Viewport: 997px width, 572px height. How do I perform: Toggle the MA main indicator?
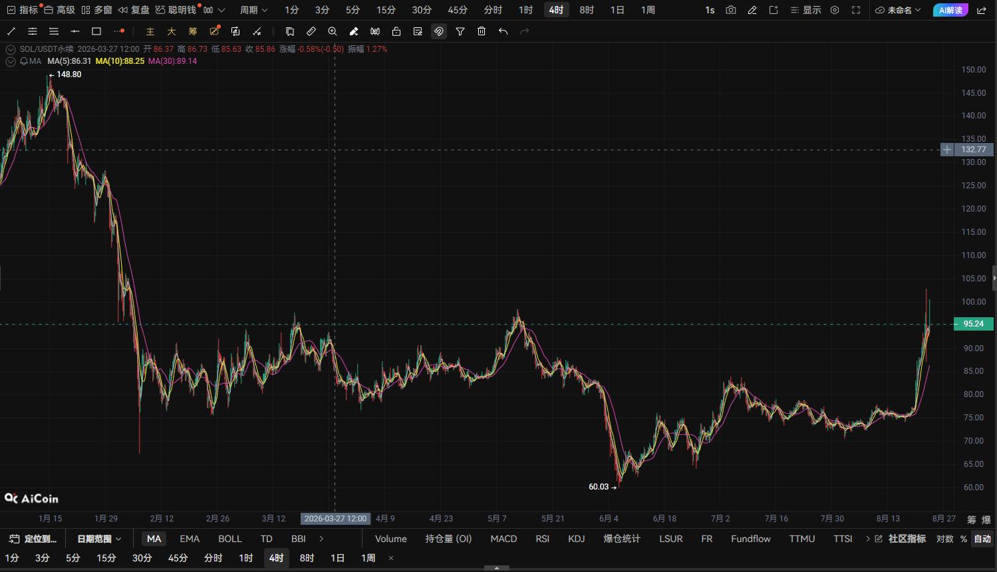pyautogui.click(x=154, y=539)
